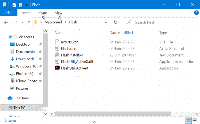The image size is (200, 124).
Task: Go forward with the right arrow
Action: click(x=15, y=22)
